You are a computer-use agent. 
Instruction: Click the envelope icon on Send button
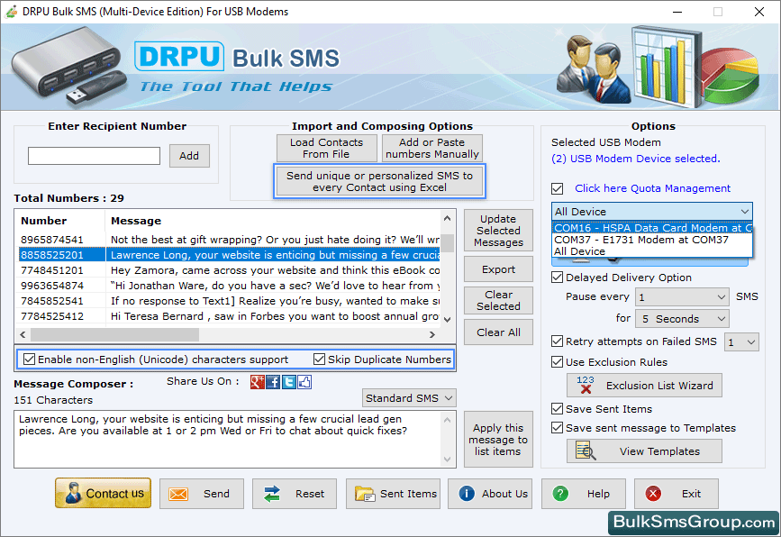pos(178,494)
